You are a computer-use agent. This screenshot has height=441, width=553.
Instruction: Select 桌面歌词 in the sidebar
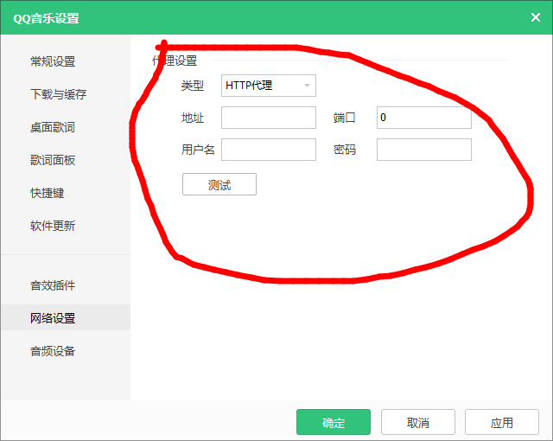pos(53,127)
